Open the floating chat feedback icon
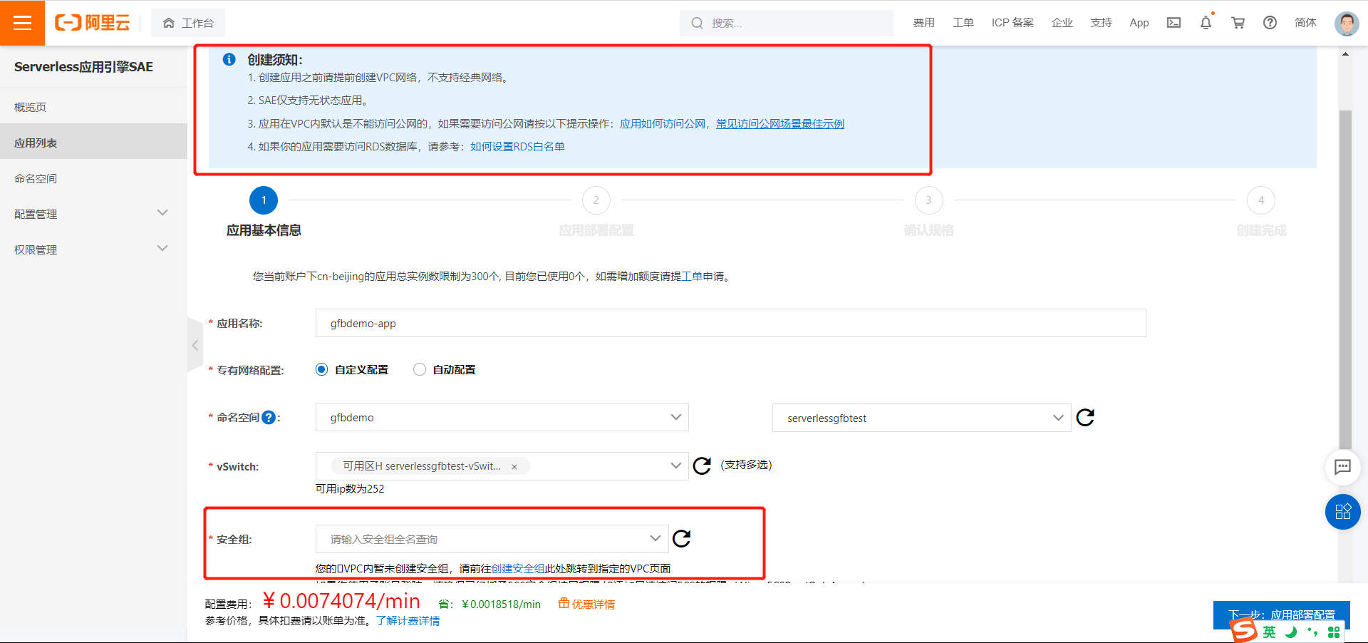 pyautogui.click(x=1342, y=468)
